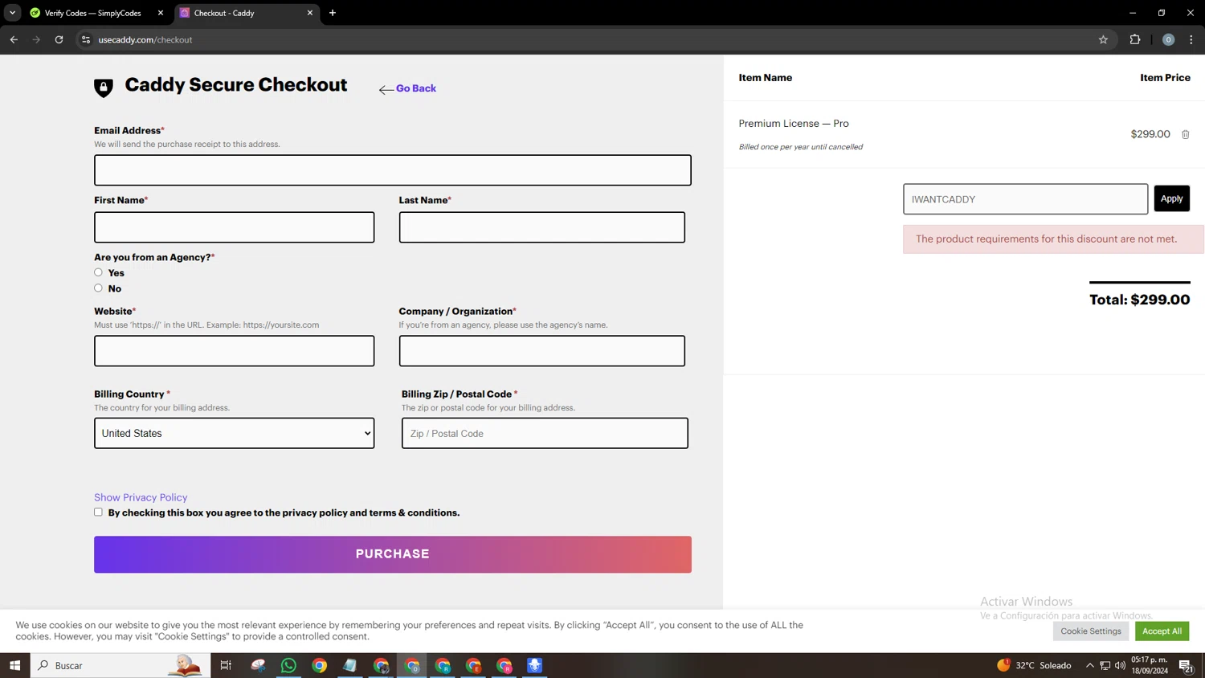Open the browser extensions puzzle icon
The image size is (1205, 678).
coord(1135,39)
